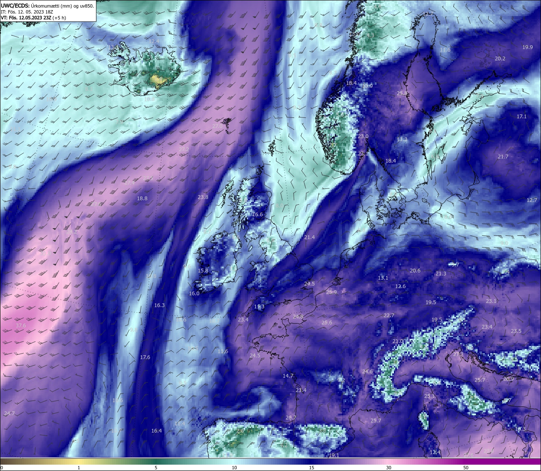Select the 14.7 value label
Image resolution: width=541 pixels, height=471 pixels.
point(288,376)
